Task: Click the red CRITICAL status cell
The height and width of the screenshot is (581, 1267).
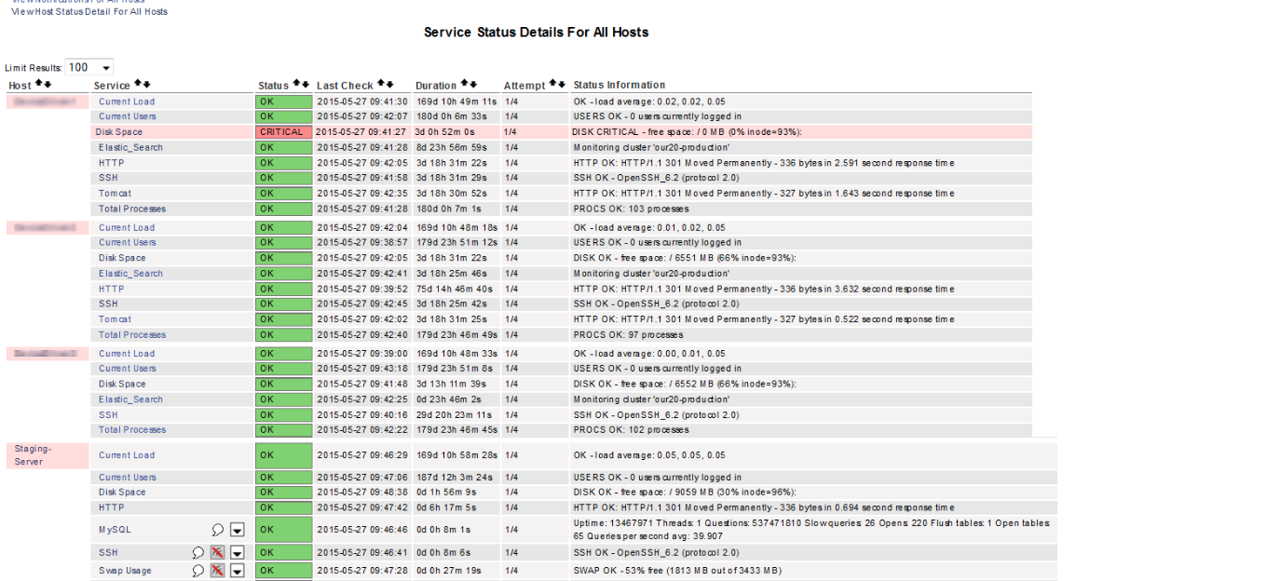Action: coord(283,132)
